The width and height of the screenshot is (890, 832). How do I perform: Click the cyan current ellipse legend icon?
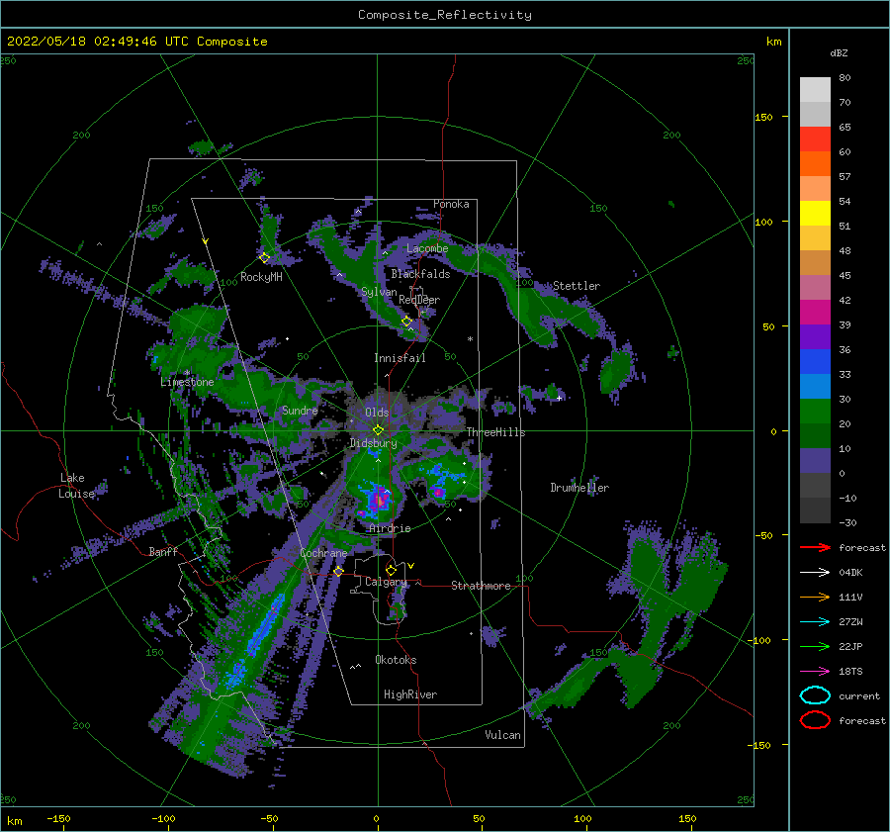click(x=815, y=695)
